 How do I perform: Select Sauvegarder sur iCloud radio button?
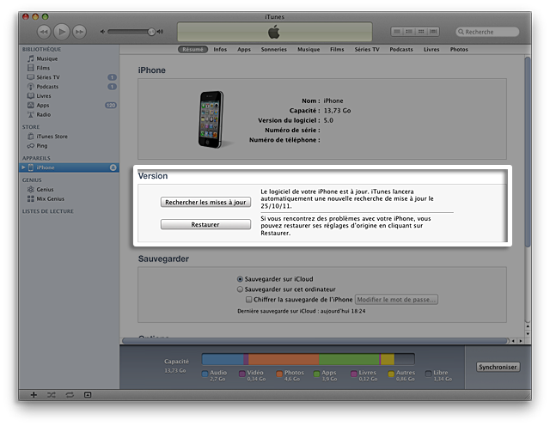tap(240, 279)
